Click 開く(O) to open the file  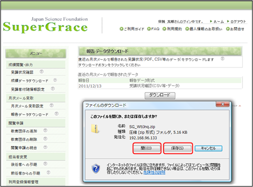coord(147,148)
